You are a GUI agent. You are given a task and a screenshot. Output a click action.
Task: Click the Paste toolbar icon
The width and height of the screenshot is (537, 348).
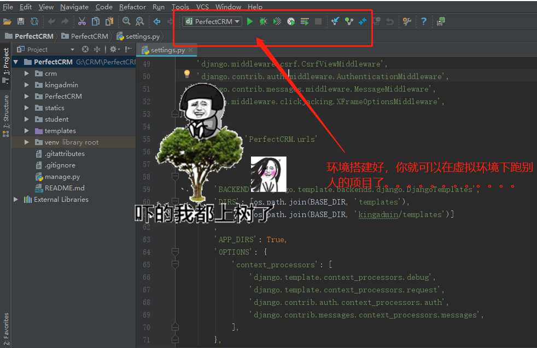[x=109, y=21]
